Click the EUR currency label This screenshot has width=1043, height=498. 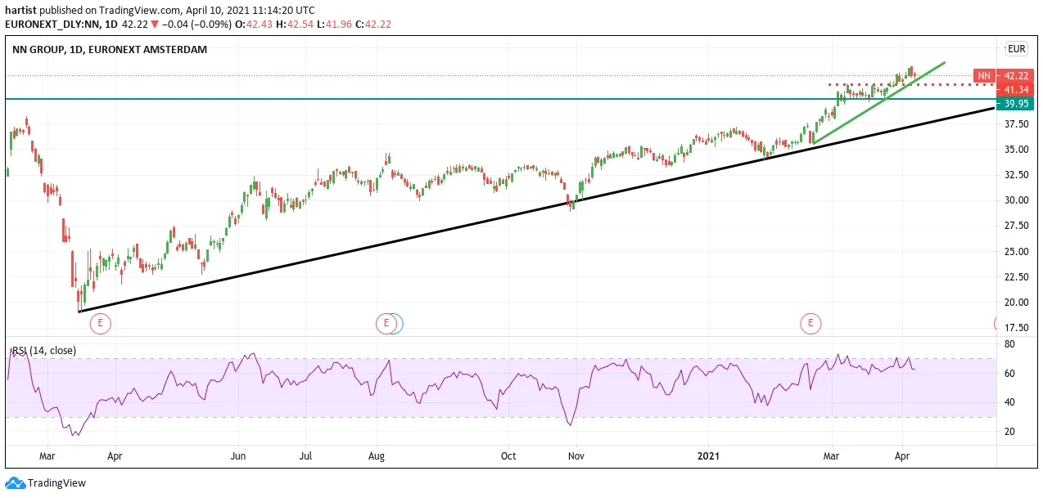[1017, 48]
